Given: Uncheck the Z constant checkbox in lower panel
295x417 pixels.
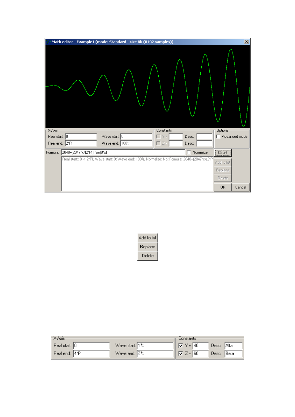Looking at the screenshot, I should tap(181, 353).
